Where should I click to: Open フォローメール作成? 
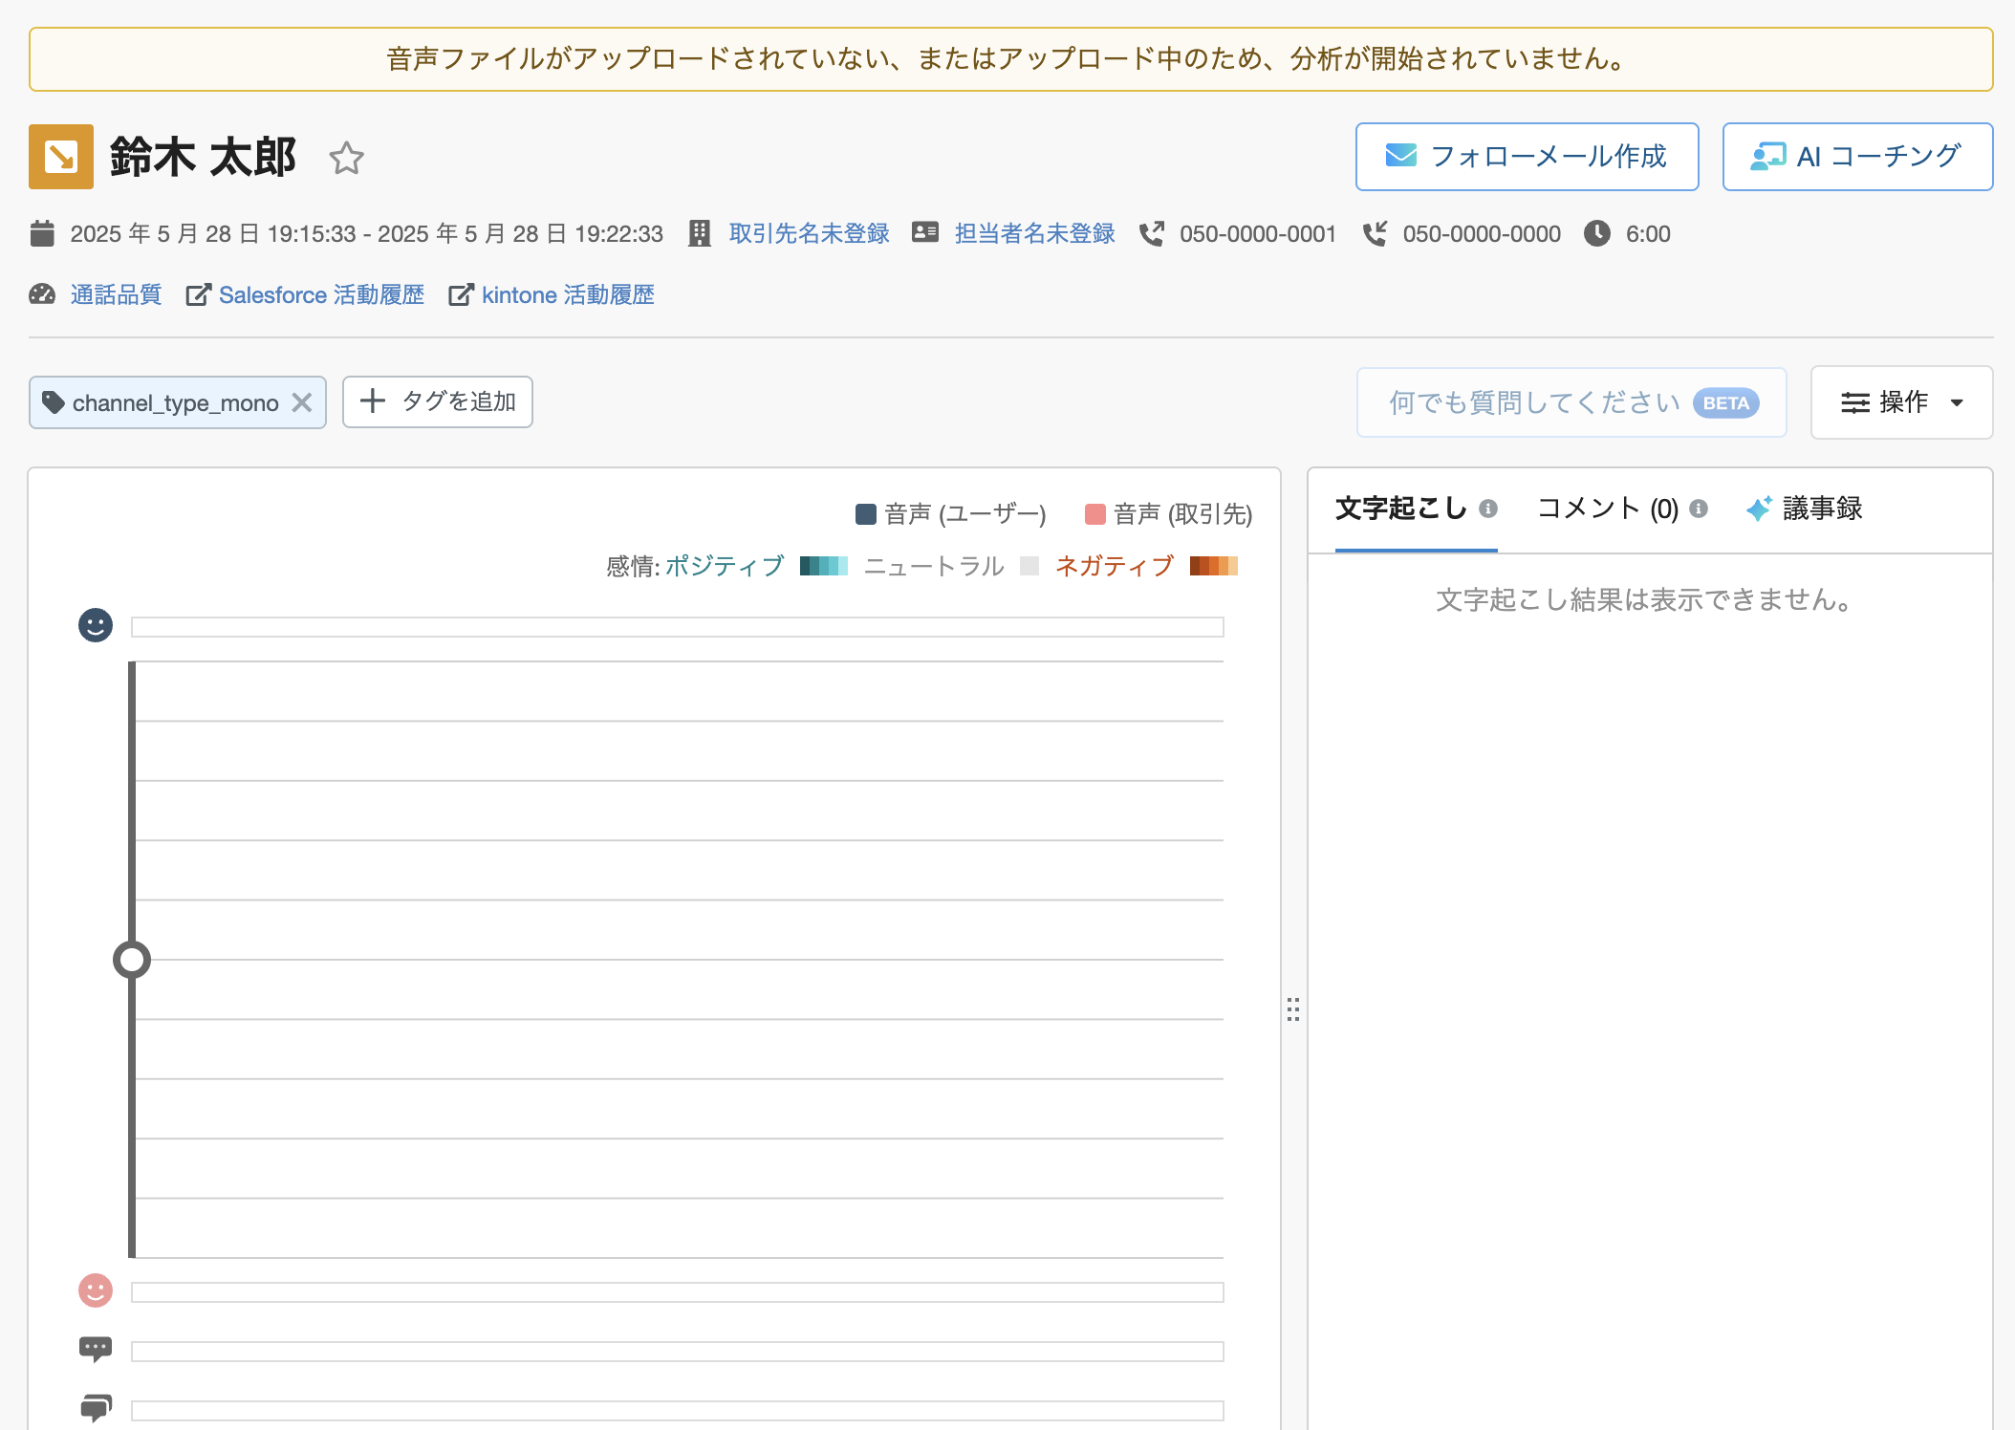click(1527, 157)
